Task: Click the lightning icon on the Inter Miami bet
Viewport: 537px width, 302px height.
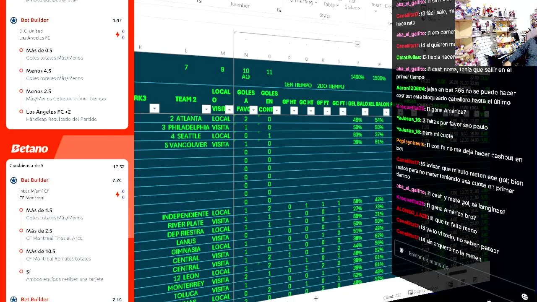Action: point(117,194)
